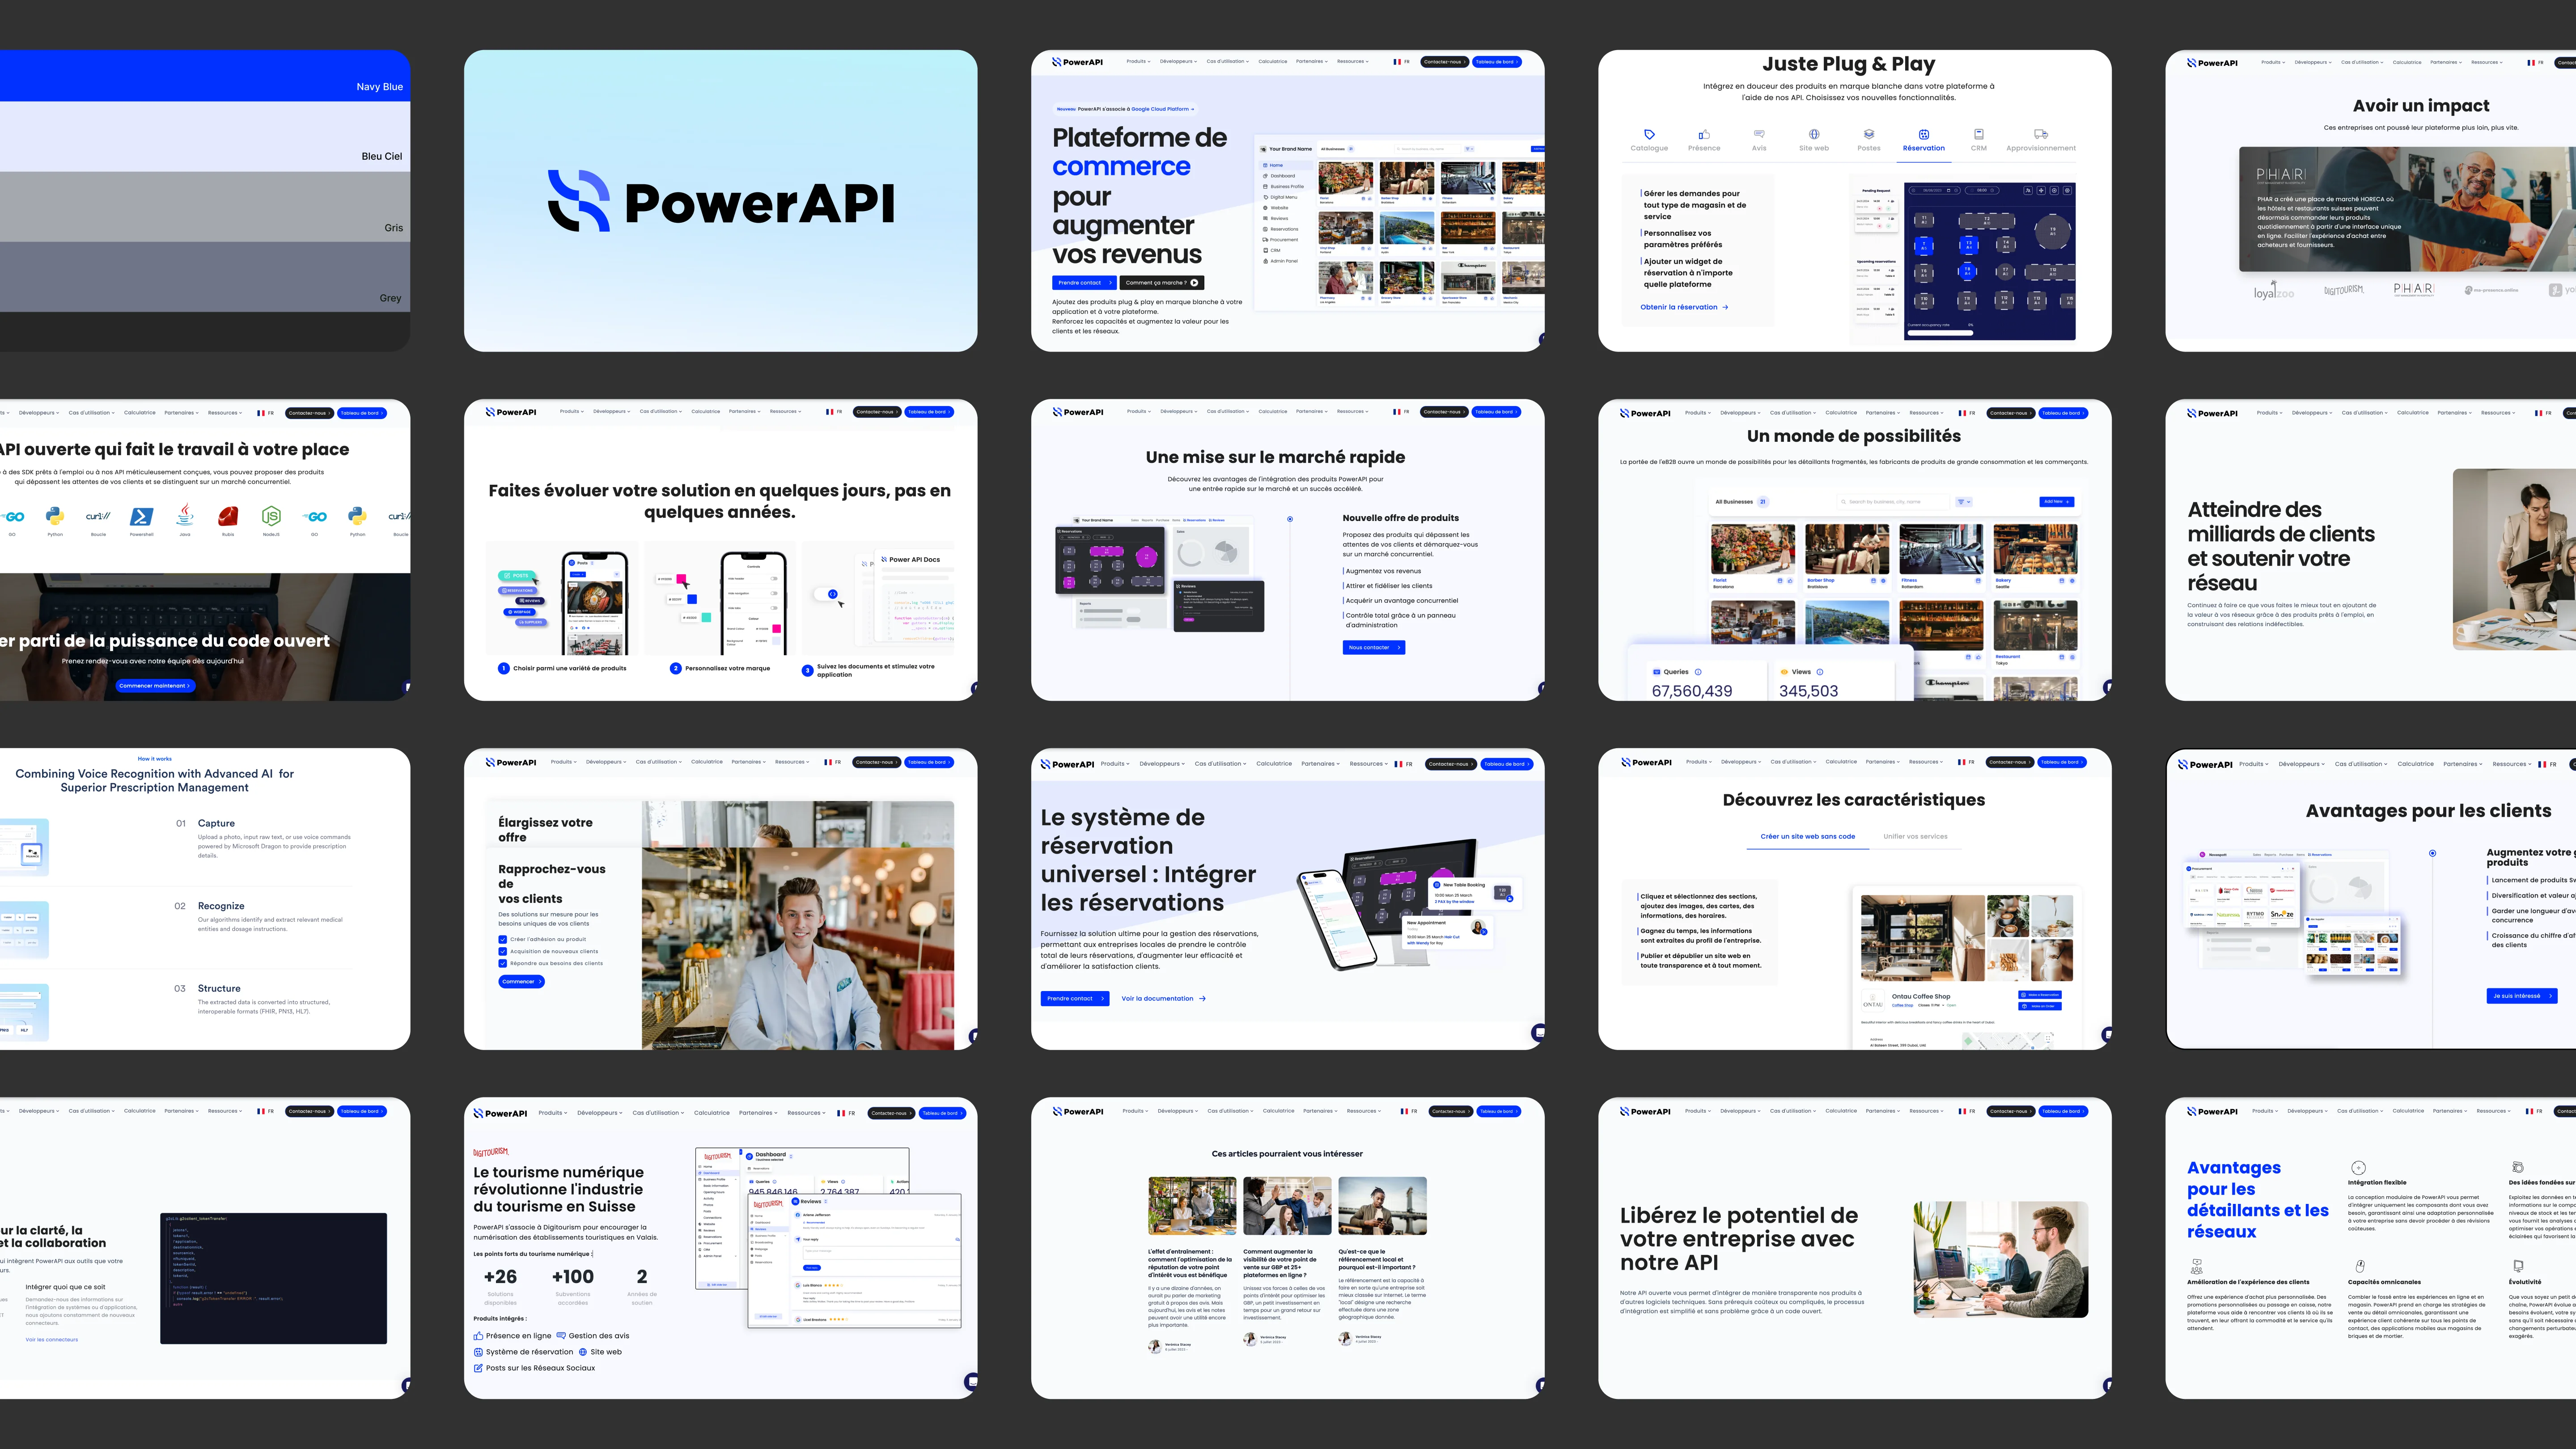Select the Présence thumbs-up icon

pos(1704,134)
